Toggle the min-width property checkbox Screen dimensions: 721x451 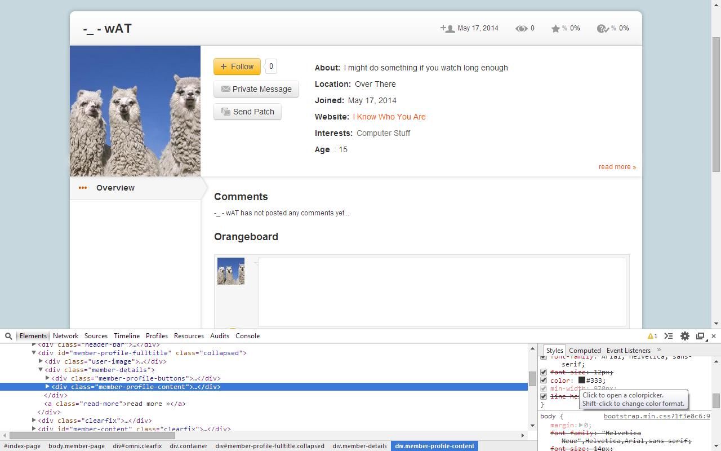[x=544, y=388]
